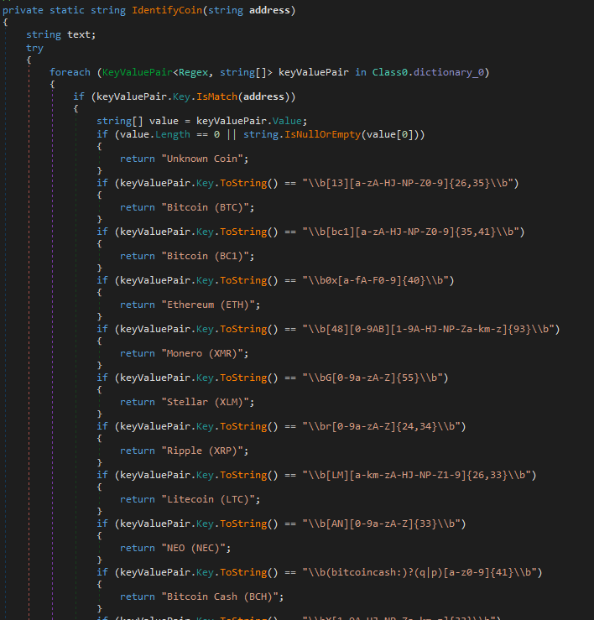Click the bc1 regex pattern string
Image resolution: width=594 pixels, height=620 pixels.
pos(410,232)
